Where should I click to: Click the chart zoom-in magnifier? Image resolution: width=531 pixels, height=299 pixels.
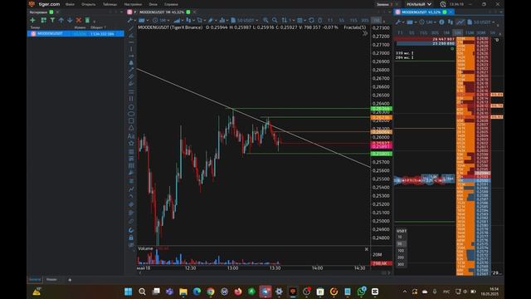click(x=265, y=20)
